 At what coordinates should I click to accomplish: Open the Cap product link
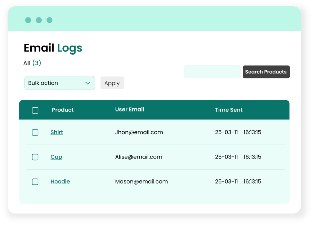pyautogui.click(x=56, y=157)
